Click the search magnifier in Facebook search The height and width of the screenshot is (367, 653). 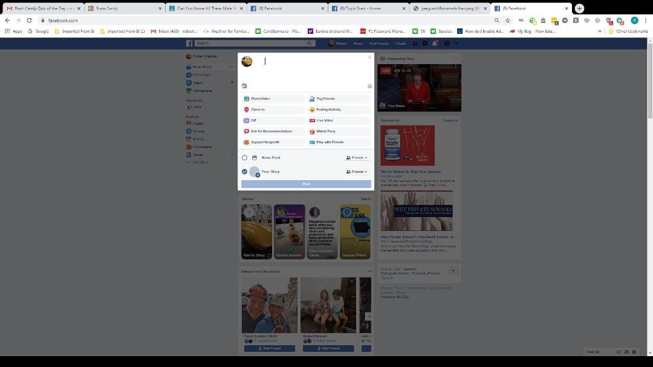pos(310,44)
